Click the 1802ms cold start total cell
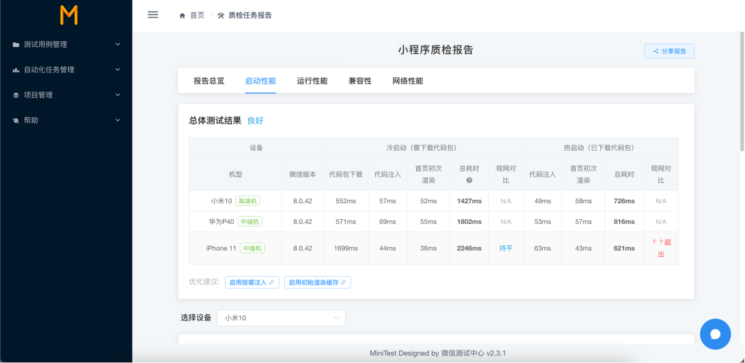Image resolution: width=745 pixels, height=363 pixels. coord(470,222)
